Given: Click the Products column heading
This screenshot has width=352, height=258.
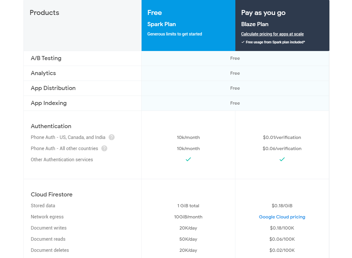Looking at the screenshot, I should [45, 13].
